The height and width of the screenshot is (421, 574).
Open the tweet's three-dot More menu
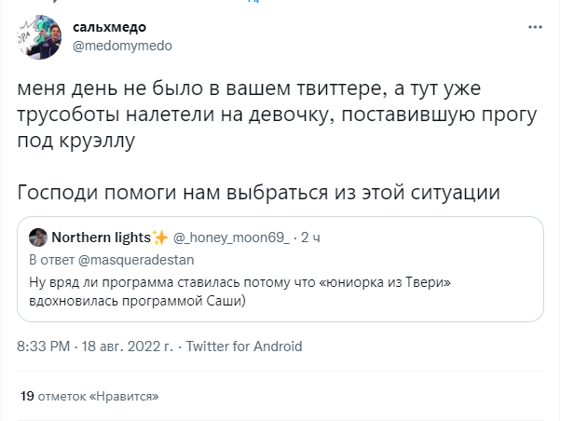537,28
